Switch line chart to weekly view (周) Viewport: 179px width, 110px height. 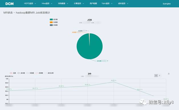156,76
